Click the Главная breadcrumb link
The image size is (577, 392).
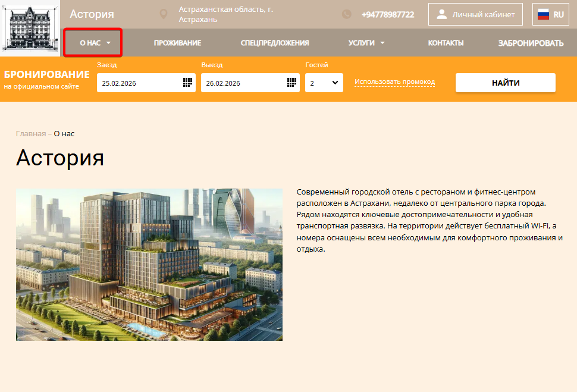(31, 134)
